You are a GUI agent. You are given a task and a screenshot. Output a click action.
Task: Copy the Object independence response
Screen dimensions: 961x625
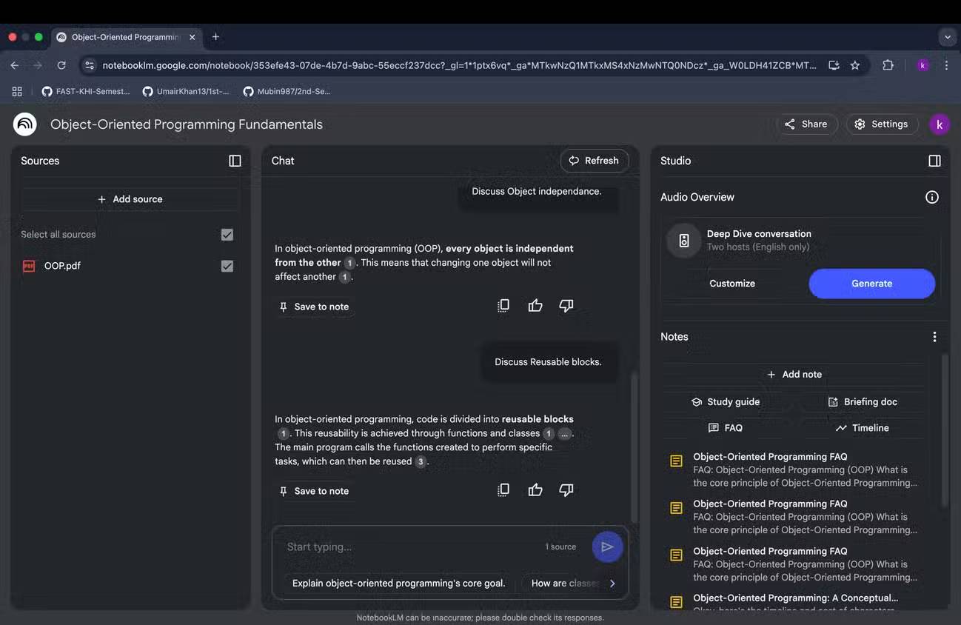(x=503, y=305)
